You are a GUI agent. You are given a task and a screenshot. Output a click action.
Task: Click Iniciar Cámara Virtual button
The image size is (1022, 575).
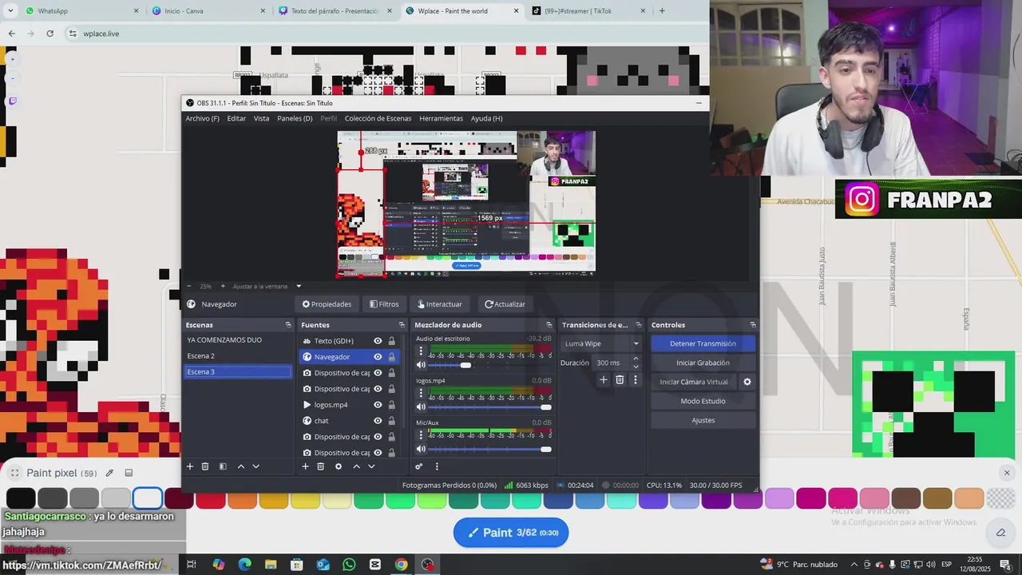click(x=694, y=382)
